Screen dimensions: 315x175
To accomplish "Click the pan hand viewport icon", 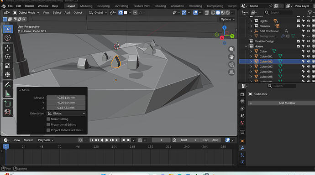I will tap(231, 57).
